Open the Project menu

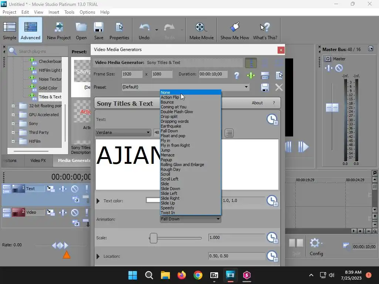[9, 12]
